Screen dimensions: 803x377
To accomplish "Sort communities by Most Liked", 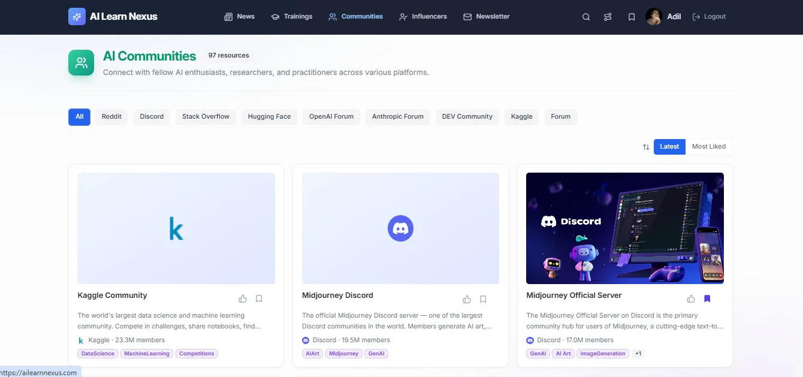I will click(x=709, y=146).
